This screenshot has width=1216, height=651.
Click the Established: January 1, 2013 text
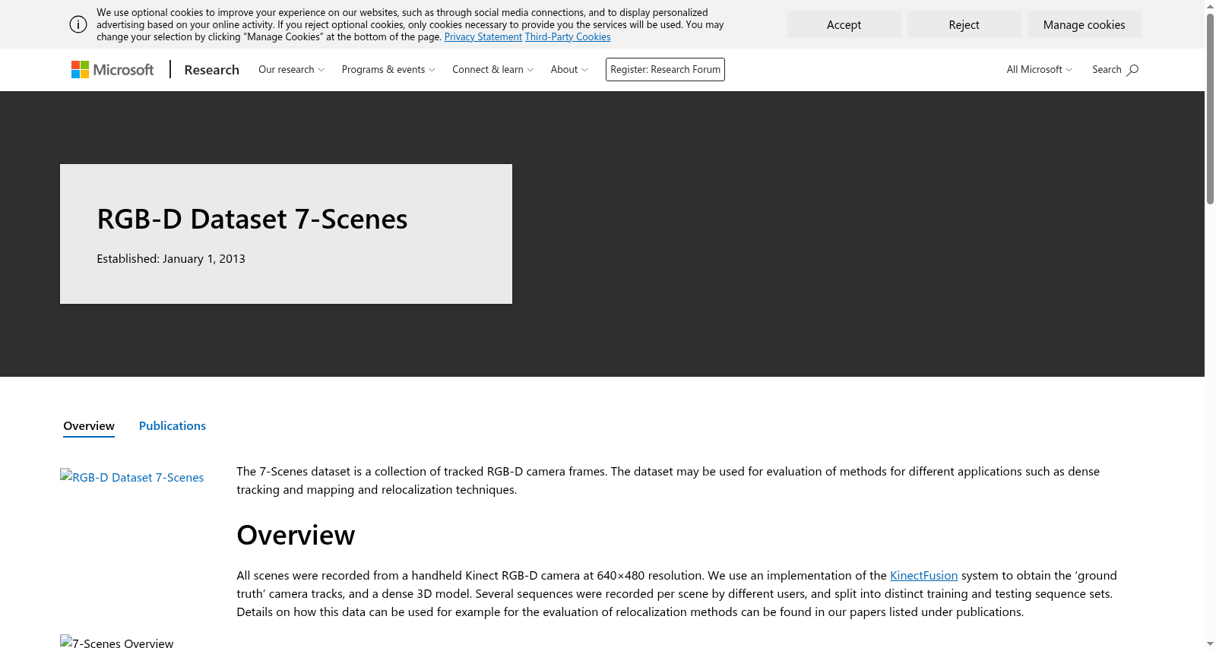click(x=171, y=259)
